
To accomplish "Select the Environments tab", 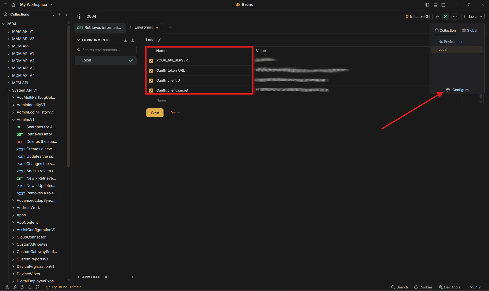I will 144,28.
